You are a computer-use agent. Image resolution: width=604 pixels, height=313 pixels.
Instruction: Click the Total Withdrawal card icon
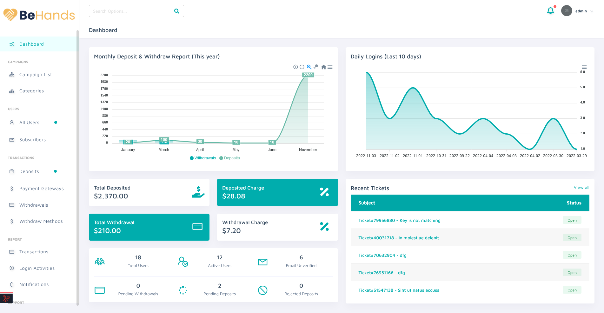pos(197,227)
